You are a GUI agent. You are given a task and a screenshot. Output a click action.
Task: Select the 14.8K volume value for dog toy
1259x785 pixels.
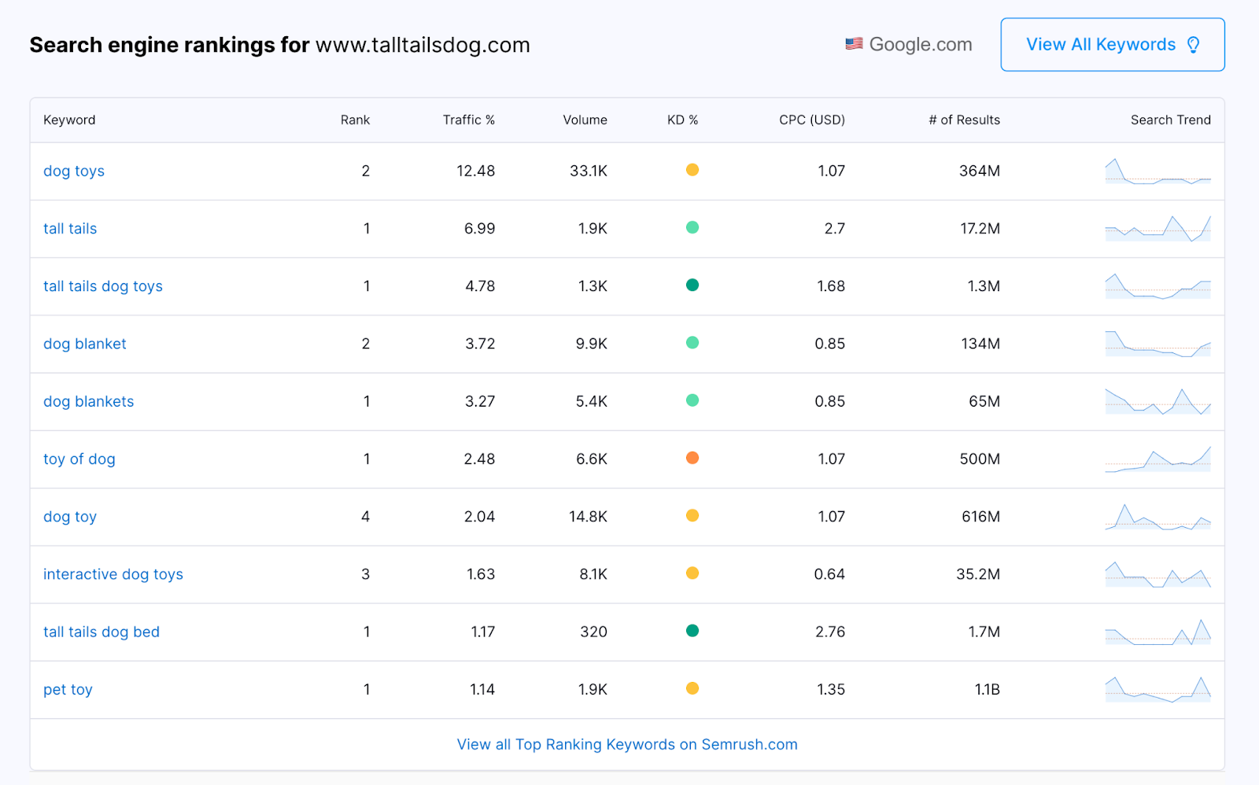click(589, 517)
